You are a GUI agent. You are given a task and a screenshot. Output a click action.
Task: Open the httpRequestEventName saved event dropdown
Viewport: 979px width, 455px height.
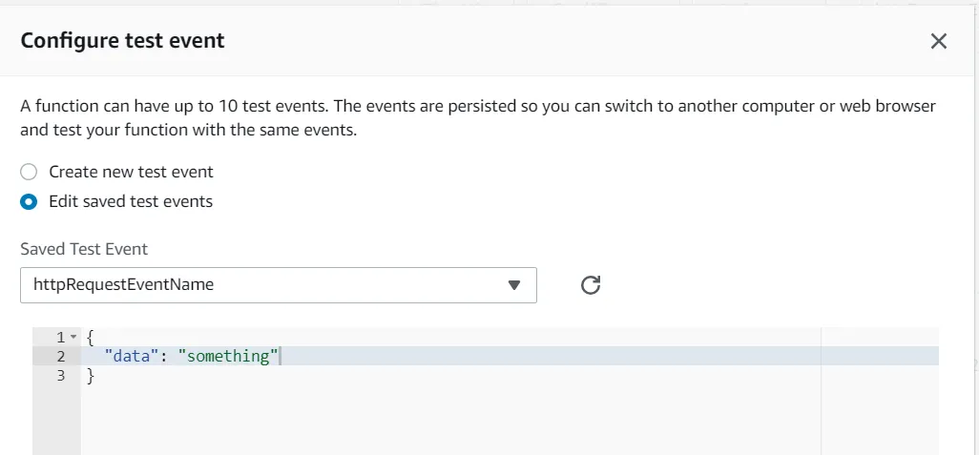[x=278, y=284]
